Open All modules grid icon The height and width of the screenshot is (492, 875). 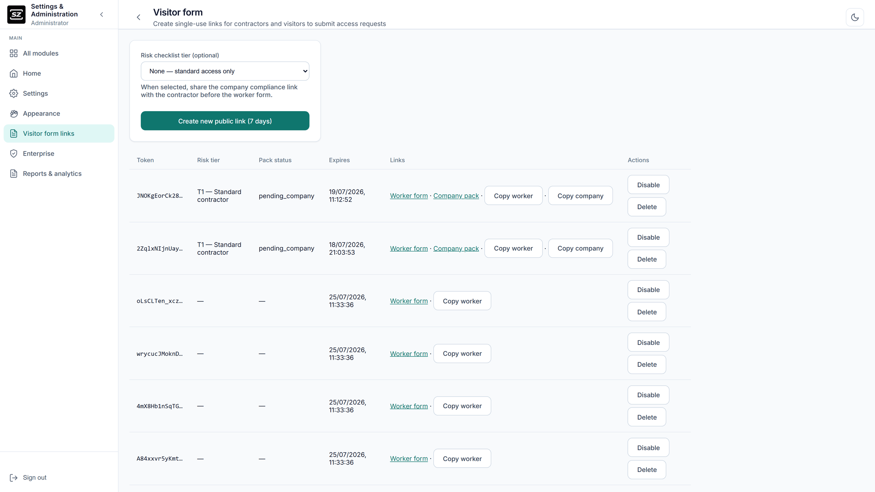click(13, 53)
